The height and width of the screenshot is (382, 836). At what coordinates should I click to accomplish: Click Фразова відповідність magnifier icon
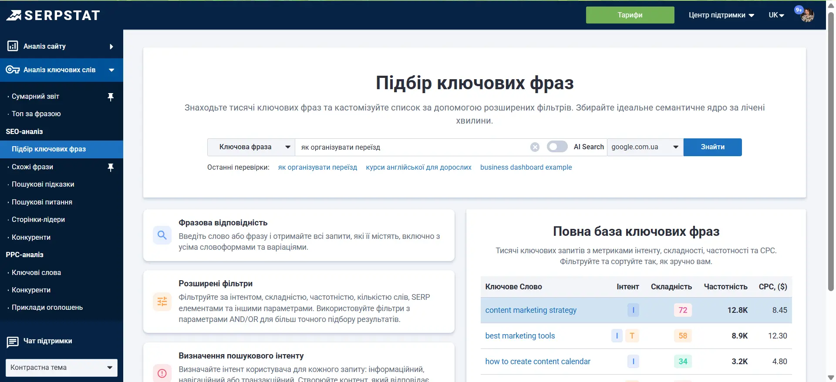point(162,235)
